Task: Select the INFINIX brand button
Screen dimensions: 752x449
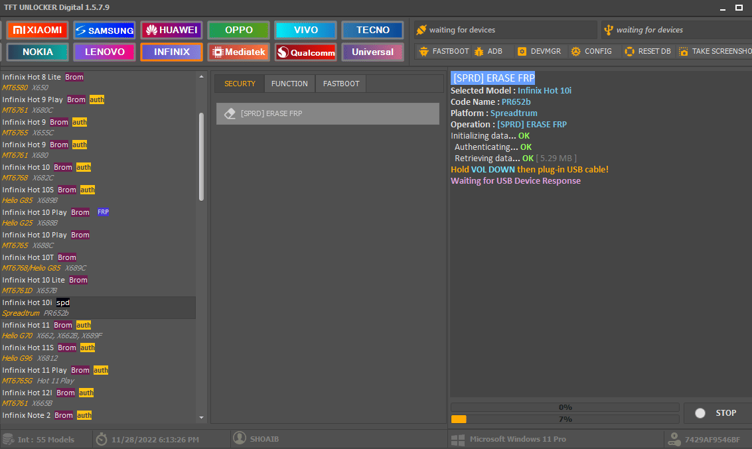Action: tap(172, 52)
